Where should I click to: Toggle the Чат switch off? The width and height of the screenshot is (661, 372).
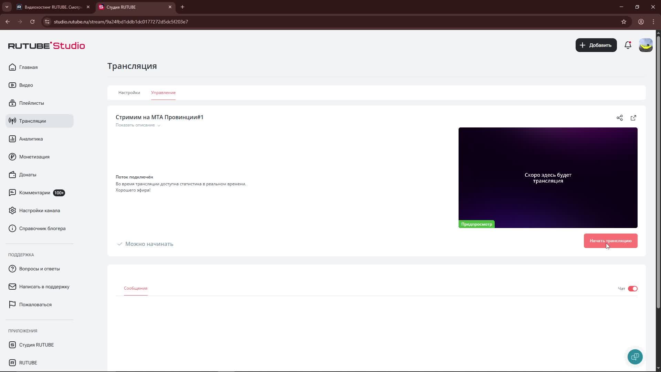[633, 289]
